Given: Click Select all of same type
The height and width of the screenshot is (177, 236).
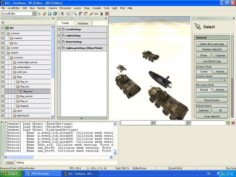Looking at the screenshot, I should 212,44.
